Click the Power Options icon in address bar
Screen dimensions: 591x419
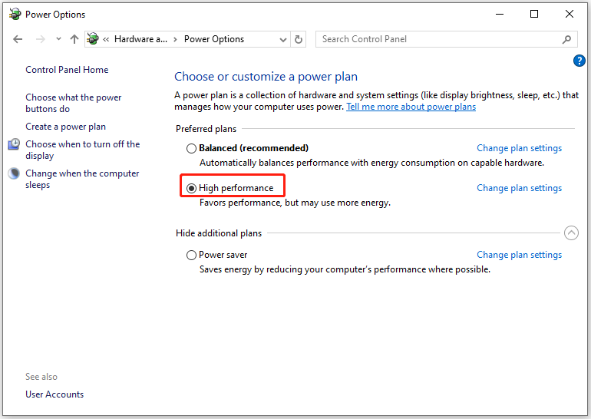point(93,39)
